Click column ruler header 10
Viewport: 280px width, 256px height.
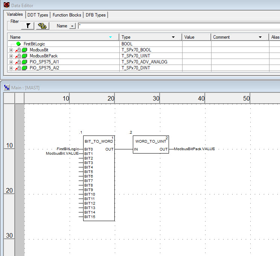47,98
